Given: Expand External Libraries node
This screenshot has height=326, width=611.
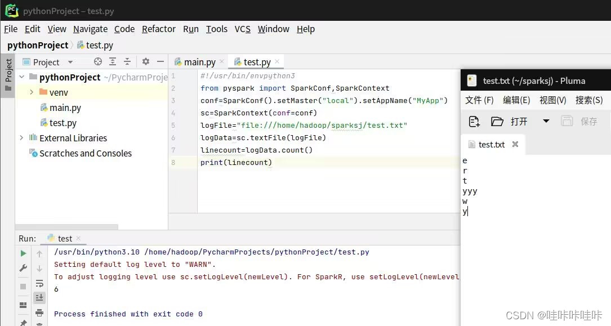Looking at the screenshot, I should coord(21,137).
